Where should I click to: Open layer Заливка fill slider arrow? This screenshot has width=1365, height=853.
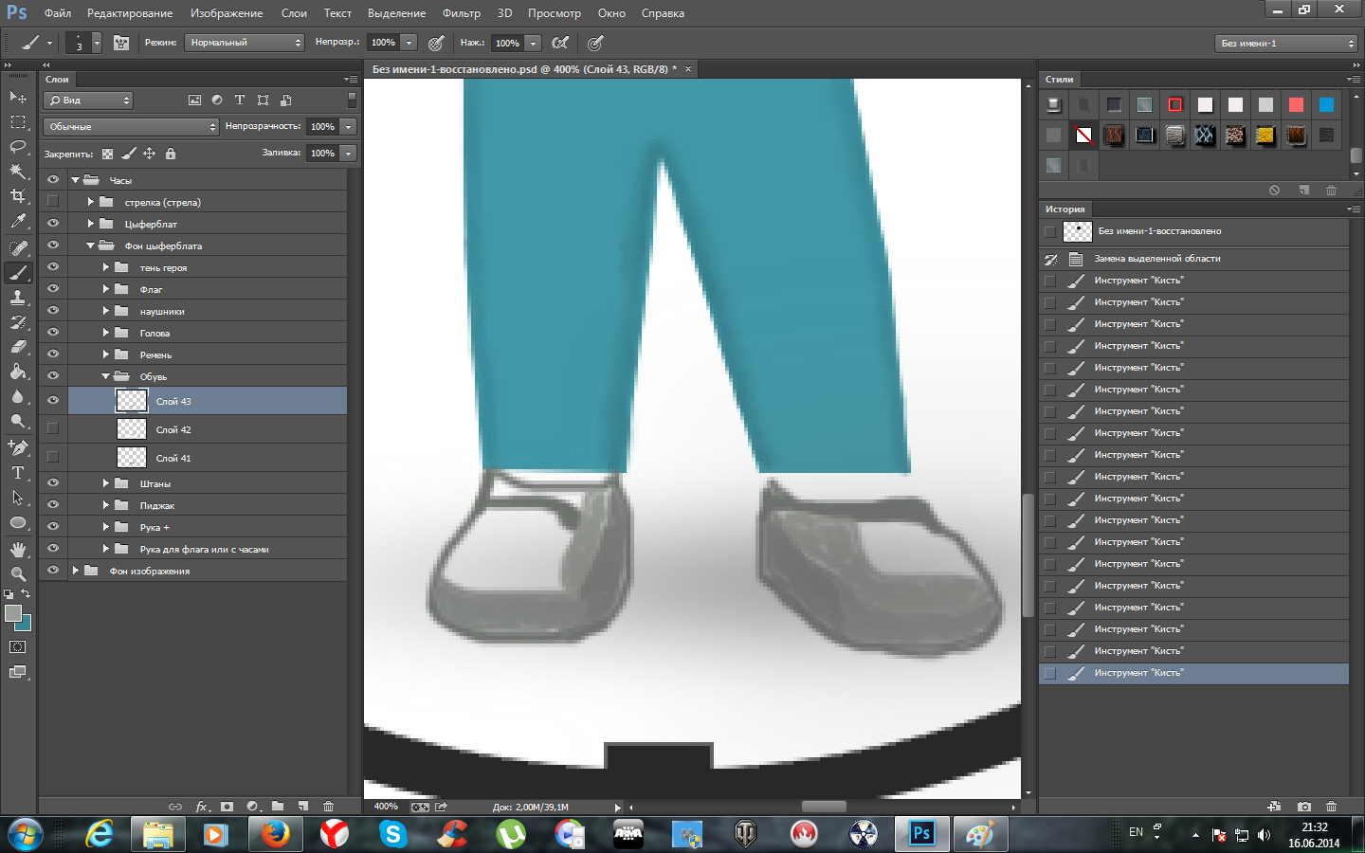point(349,153)
